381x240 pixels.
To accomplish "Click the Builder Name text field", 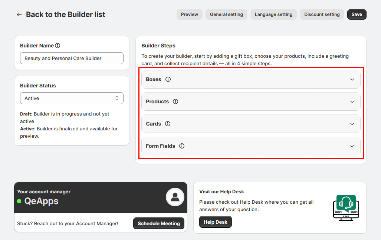I will pyautogui.click(x=72, y=58).
